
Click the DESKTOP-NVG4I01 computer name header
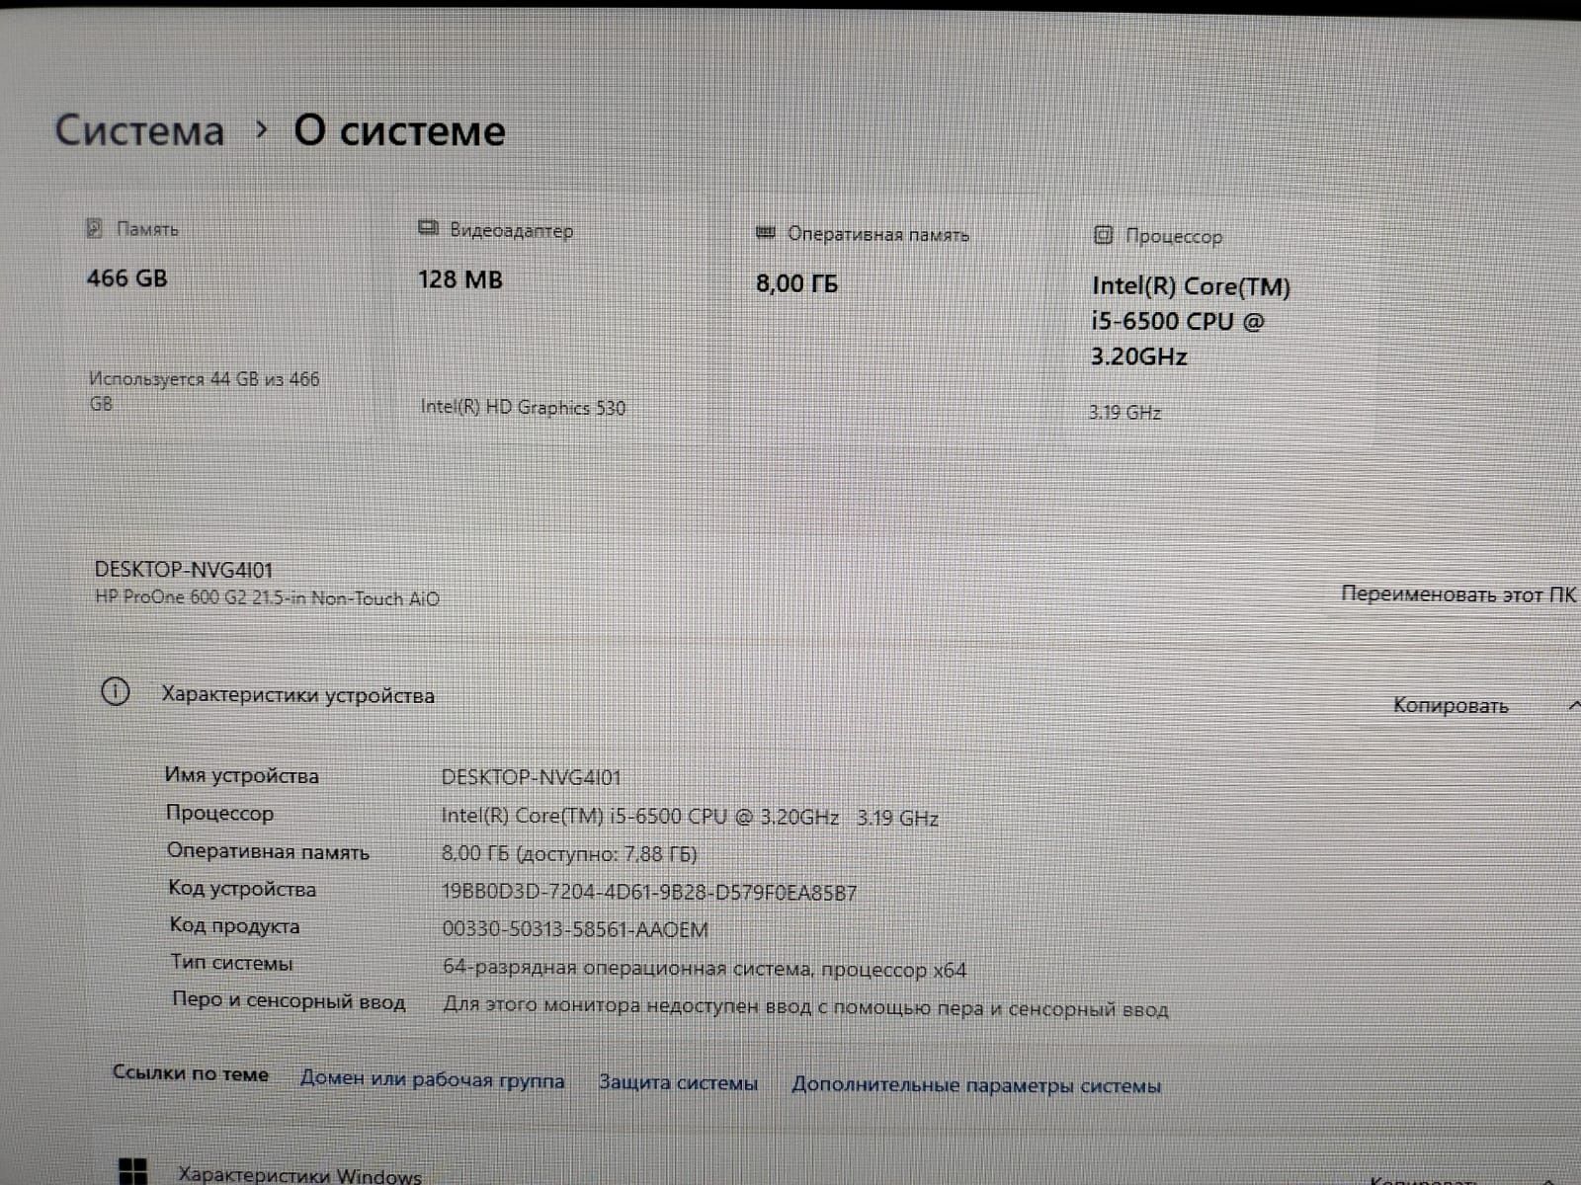point(183,570)
